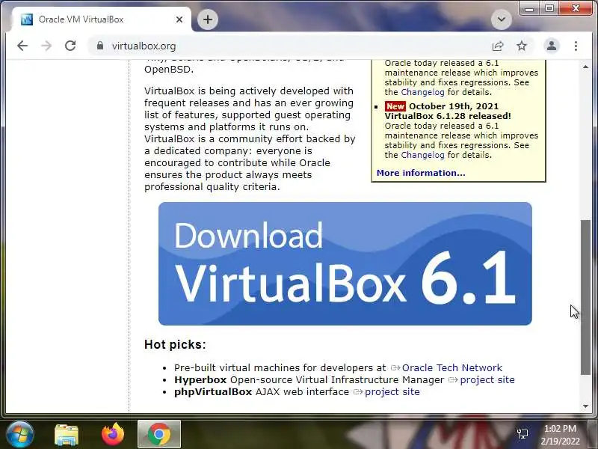The image size is (598, 449).
Task: Click the vertical scrollbar thumb
Action: [585, 297]
